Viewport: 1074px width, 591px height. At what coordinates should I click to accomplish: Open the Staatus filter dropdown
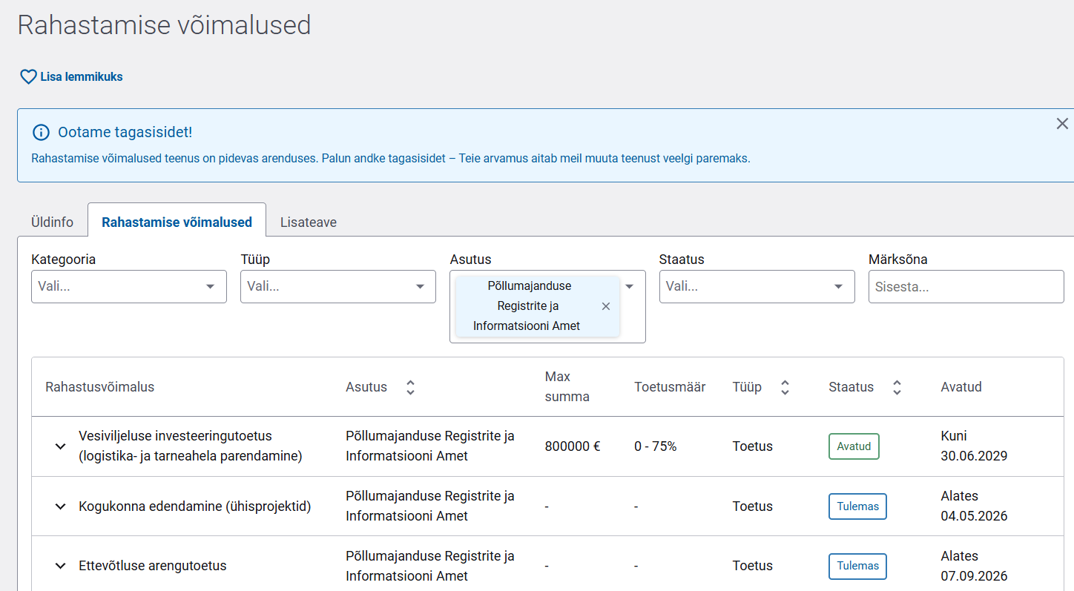pos(838,287)
